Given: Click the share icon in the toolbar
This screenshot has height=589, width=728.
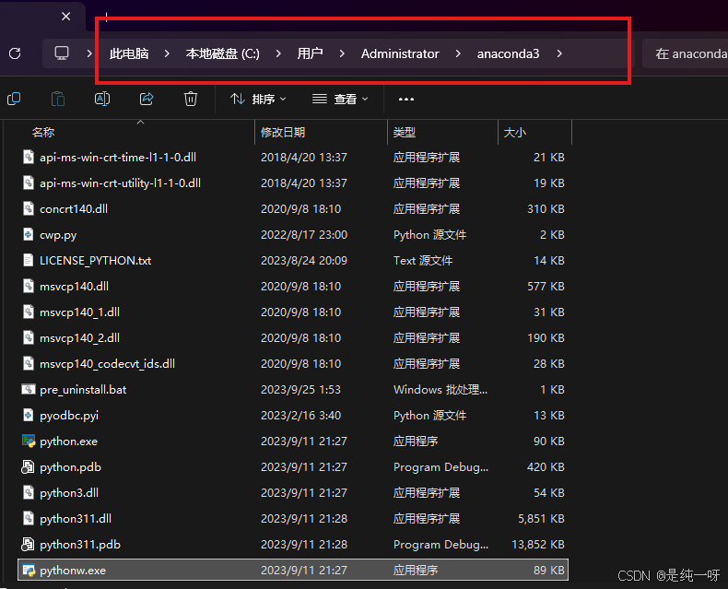Looking at the screenshot, I should (x=147, y=99).
